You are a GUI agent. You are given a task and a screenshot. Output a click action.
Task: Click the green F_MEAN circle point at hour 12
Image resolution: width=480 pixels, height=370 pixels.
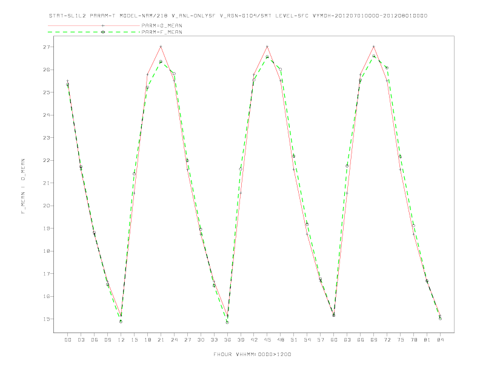tap(121, 322)
